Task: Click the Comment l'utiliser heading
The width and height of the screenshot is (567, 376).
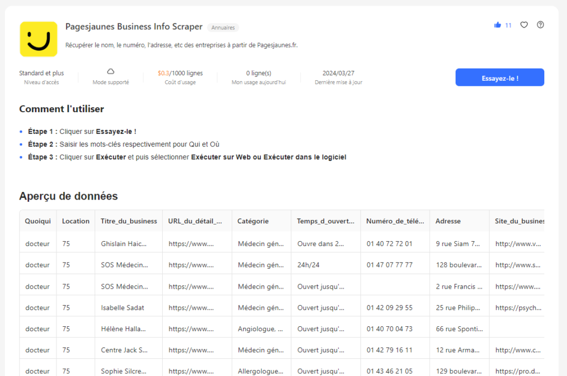Action: (61, 109)
